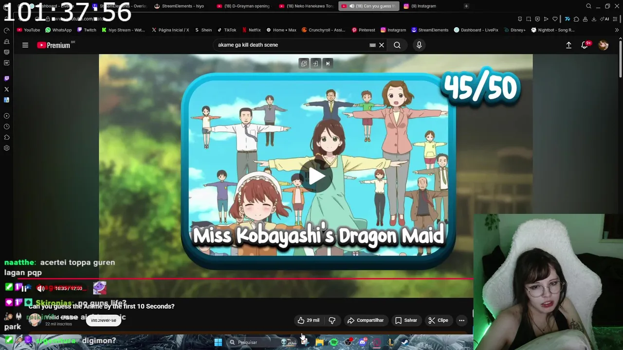The height and width of the screenshot is (350, 623).
Task: Save video with Salvar button
Action: pyautogui.click(x=406, y=320)
